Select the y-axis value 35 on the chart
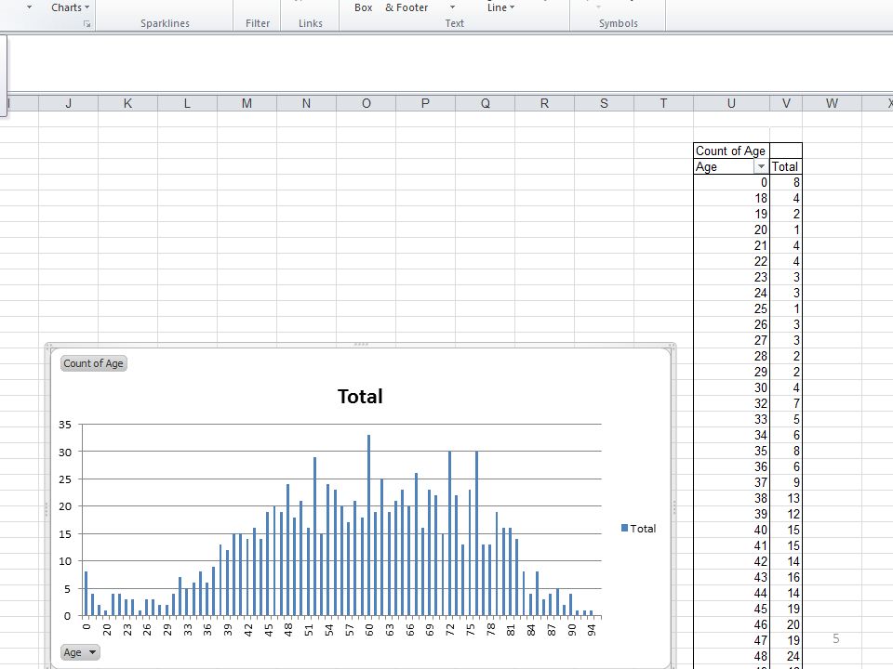This screenshot has width=893, height=669. click(x=65, y=425)
